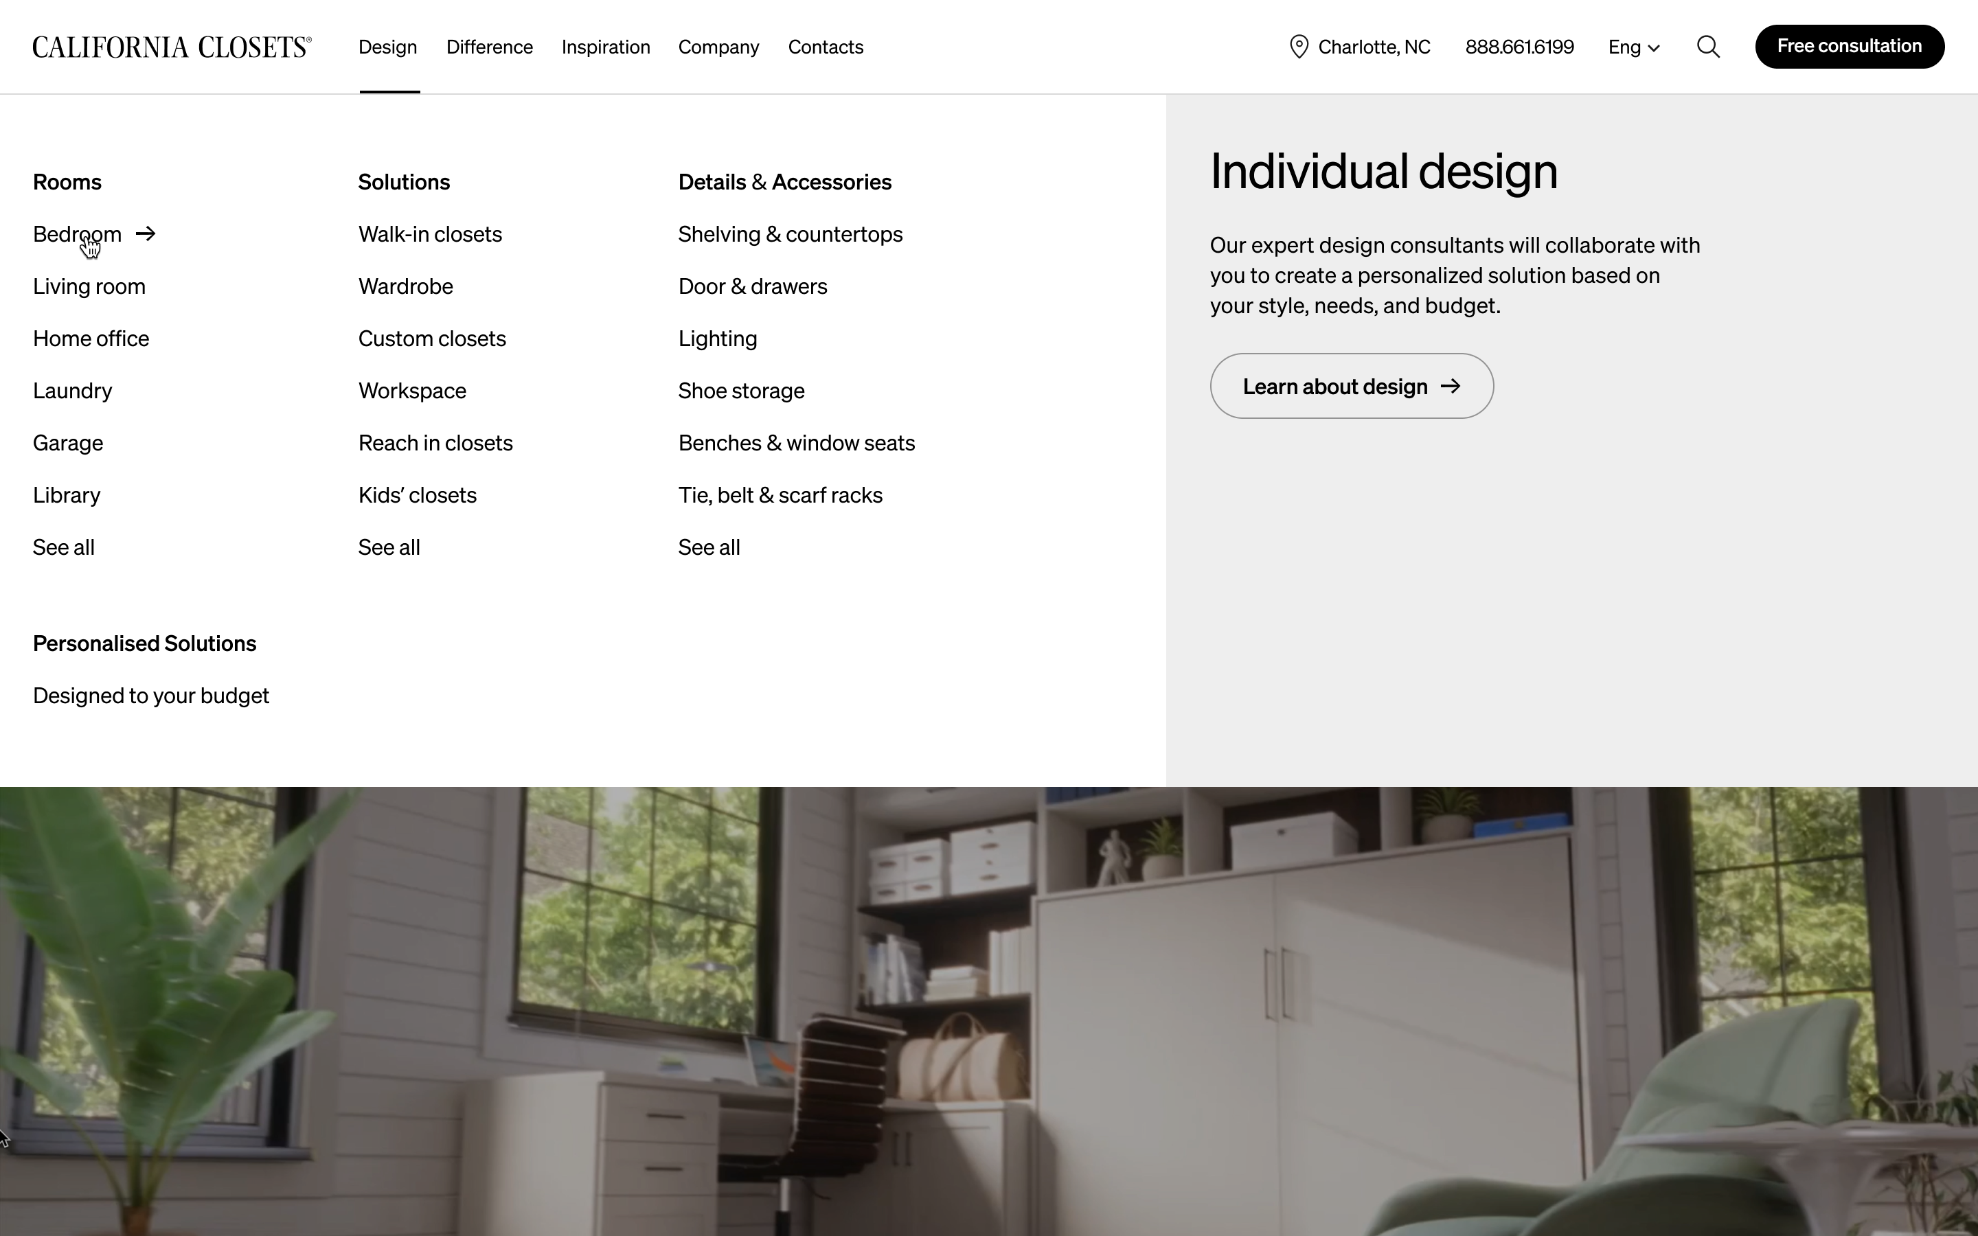
Task: Click the location pin icon
Action: 1299,47
